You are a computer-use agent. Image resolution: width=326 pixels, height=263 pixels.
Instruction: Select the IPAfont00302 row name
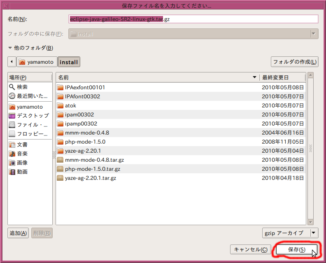(82, 96)
